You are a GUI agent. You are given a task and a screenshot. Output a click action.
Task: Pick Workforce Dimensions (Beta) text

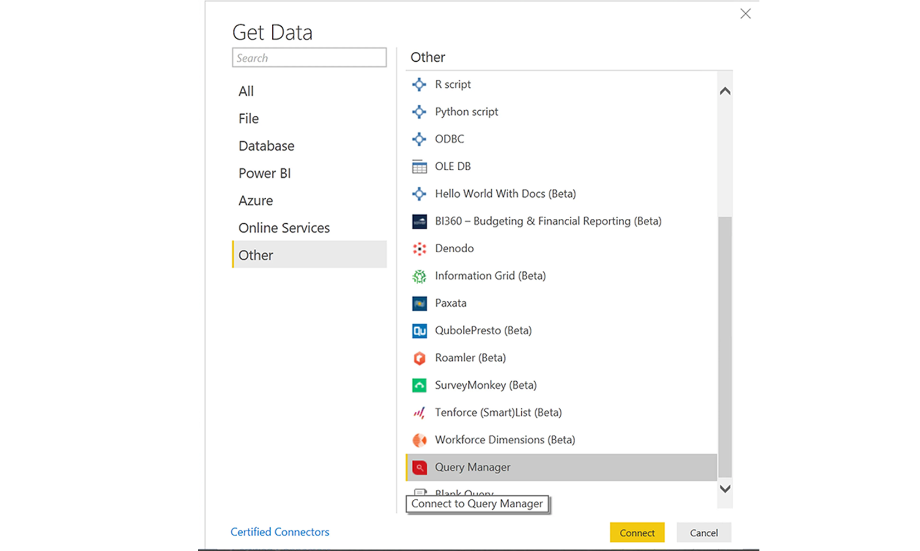pos(505,440)
